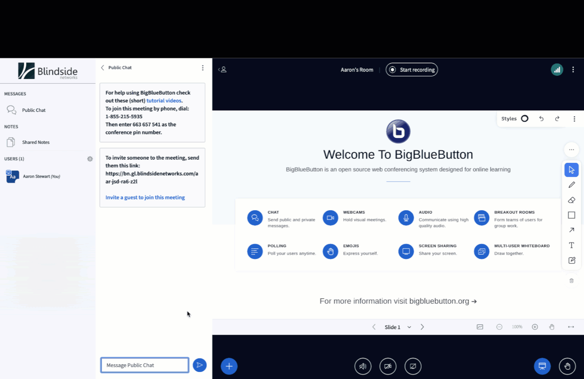Click the Blindside Networks logo

(48, 71)
